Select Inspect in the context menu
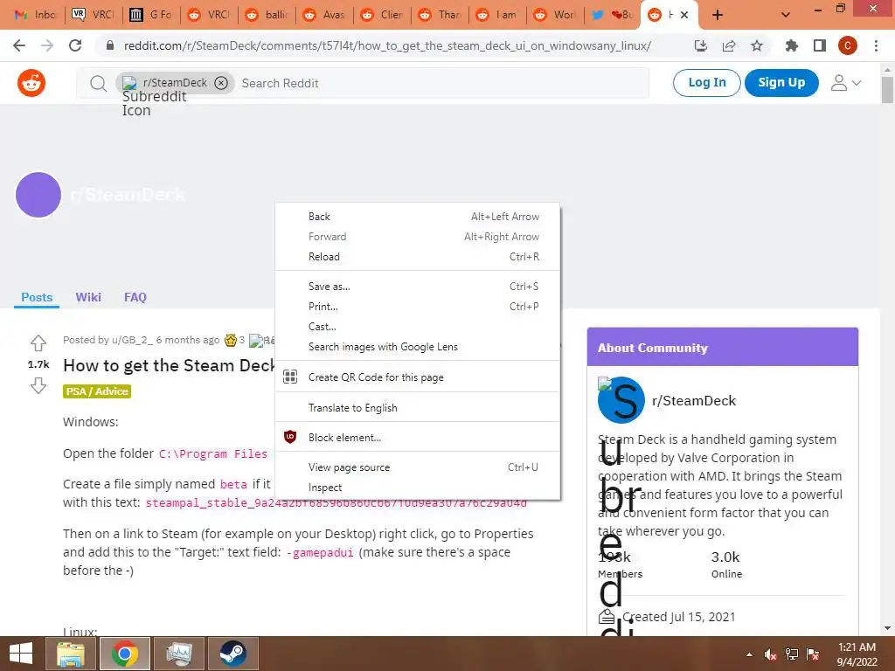The width and height of the screenshot is (895, 671). coord(418,488)
